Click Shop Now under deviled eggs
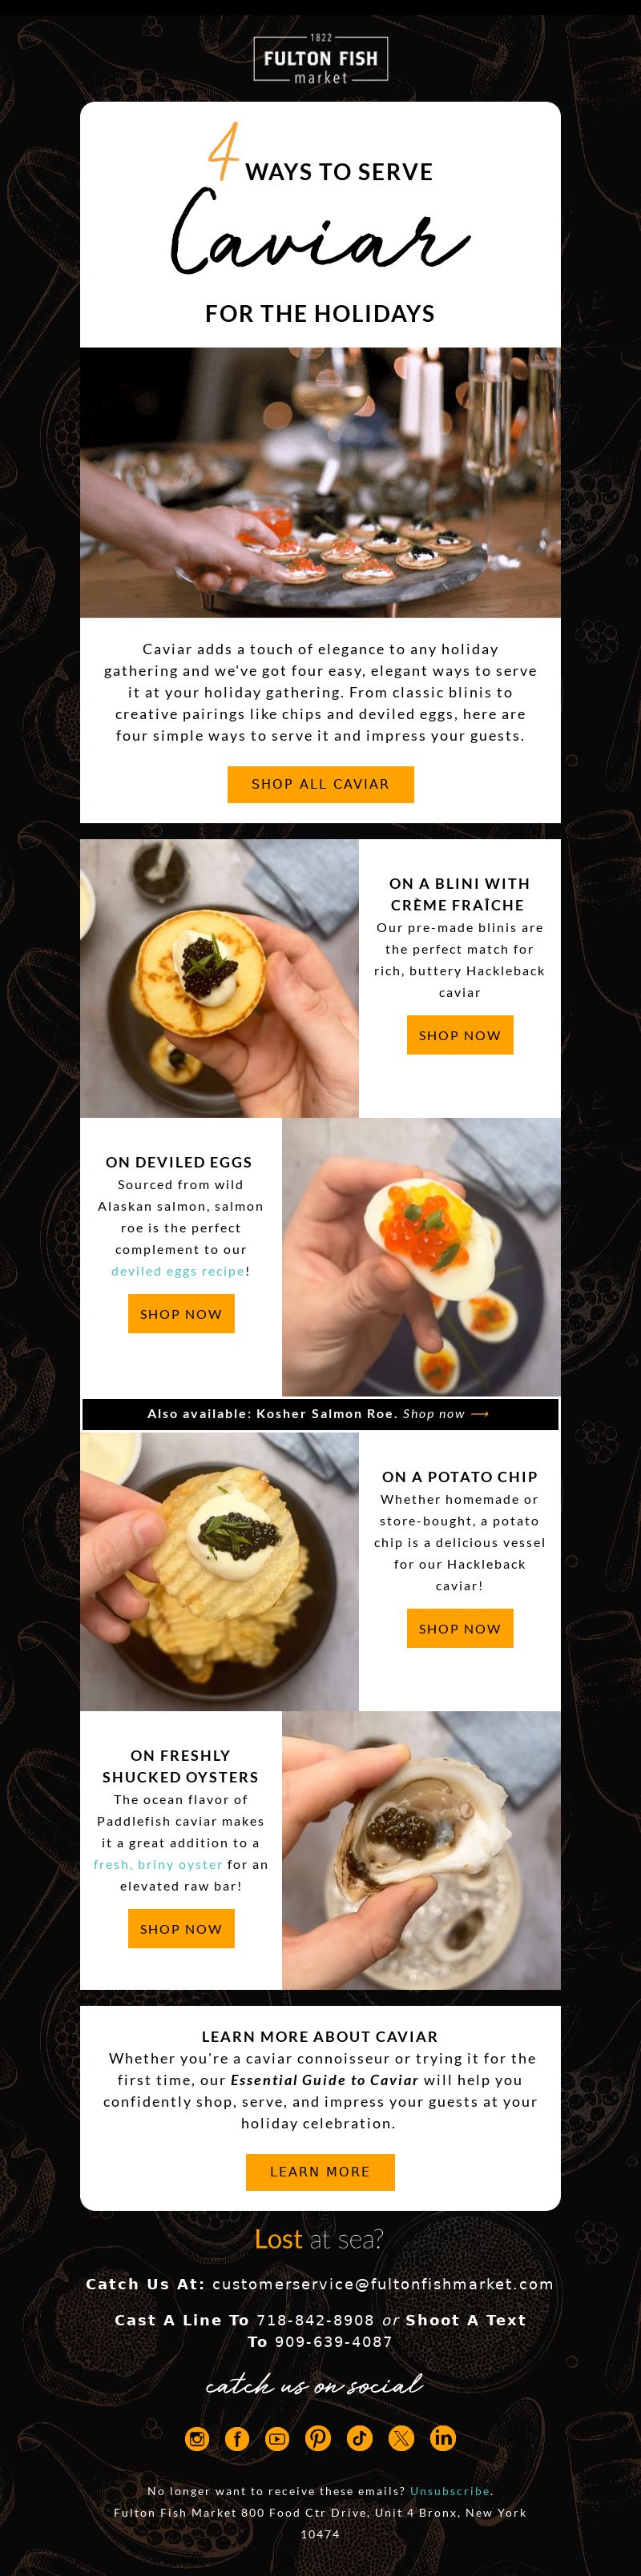 pyautogui.click(x=181, y=1314)
